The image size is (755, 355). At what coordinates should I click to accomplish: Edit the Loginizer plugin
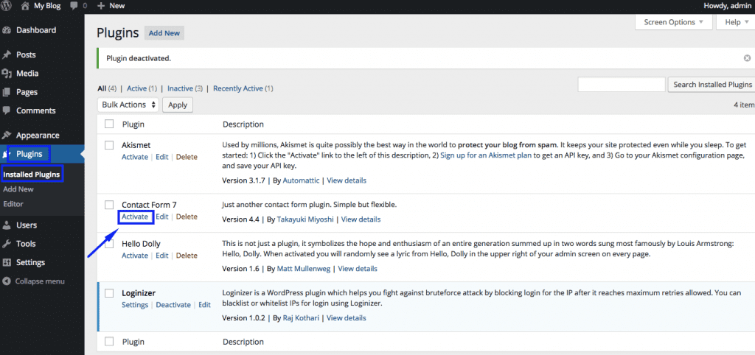(x=205, y=305)
